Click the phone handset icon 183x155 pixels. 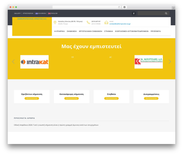pos(88,22)
